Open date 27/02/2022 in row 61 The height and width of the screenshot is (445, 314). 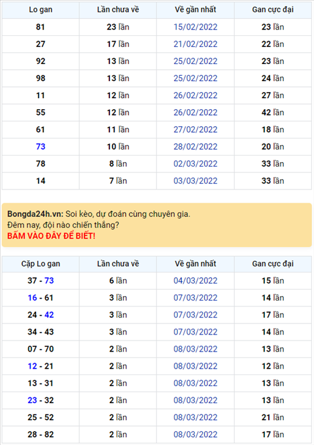tap(196, 129)
